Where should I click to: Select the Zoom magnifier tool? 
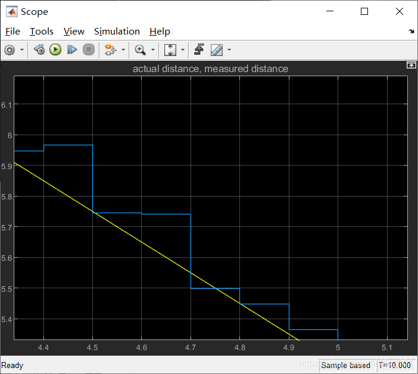coord(140,50)
